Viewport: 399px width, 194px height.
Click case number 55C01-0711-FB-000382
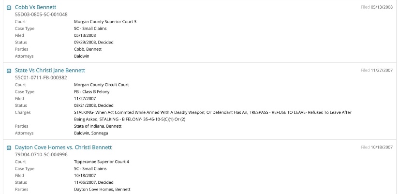click(x=41, y=77)
